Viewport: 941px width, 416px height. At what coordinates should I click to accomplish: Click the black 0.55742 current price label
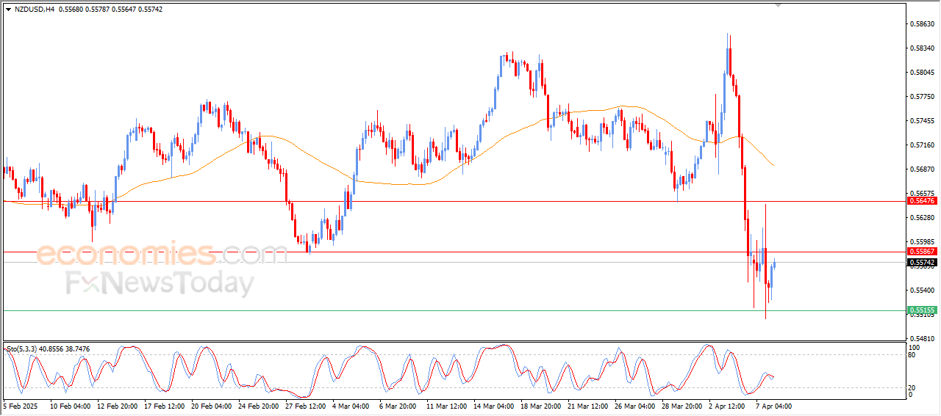(922, 262)
